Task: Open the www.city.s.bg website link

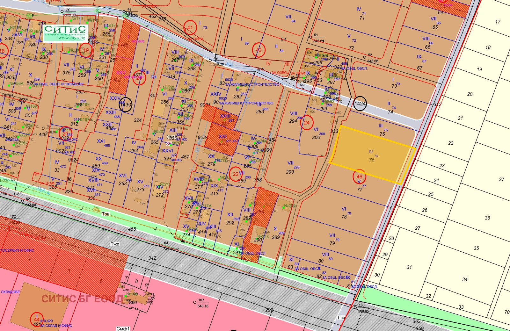Action: coord(72,38)
